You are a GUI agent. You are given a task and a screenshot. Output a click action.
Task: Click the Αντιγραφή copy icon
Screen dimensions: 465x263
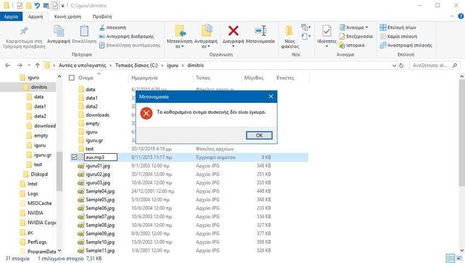click(59, 31)
